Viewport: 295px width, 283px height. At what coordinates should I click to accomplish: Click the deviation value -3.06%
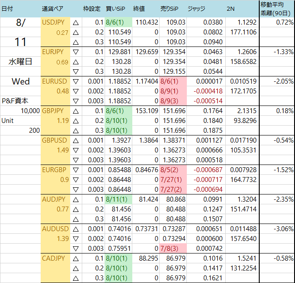pyautogui.click(x=283, y=229)
